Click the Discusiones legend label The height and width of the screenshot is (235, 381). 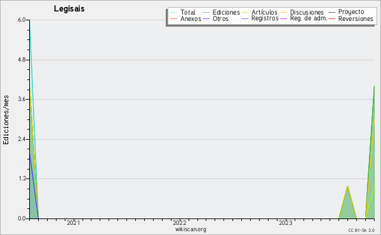[307, 12]
